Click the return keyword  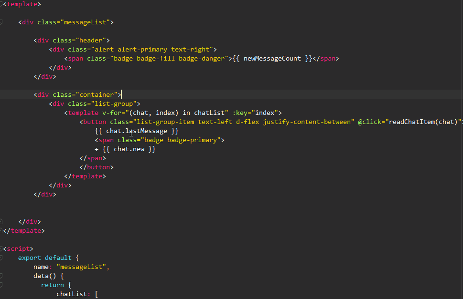53,285
